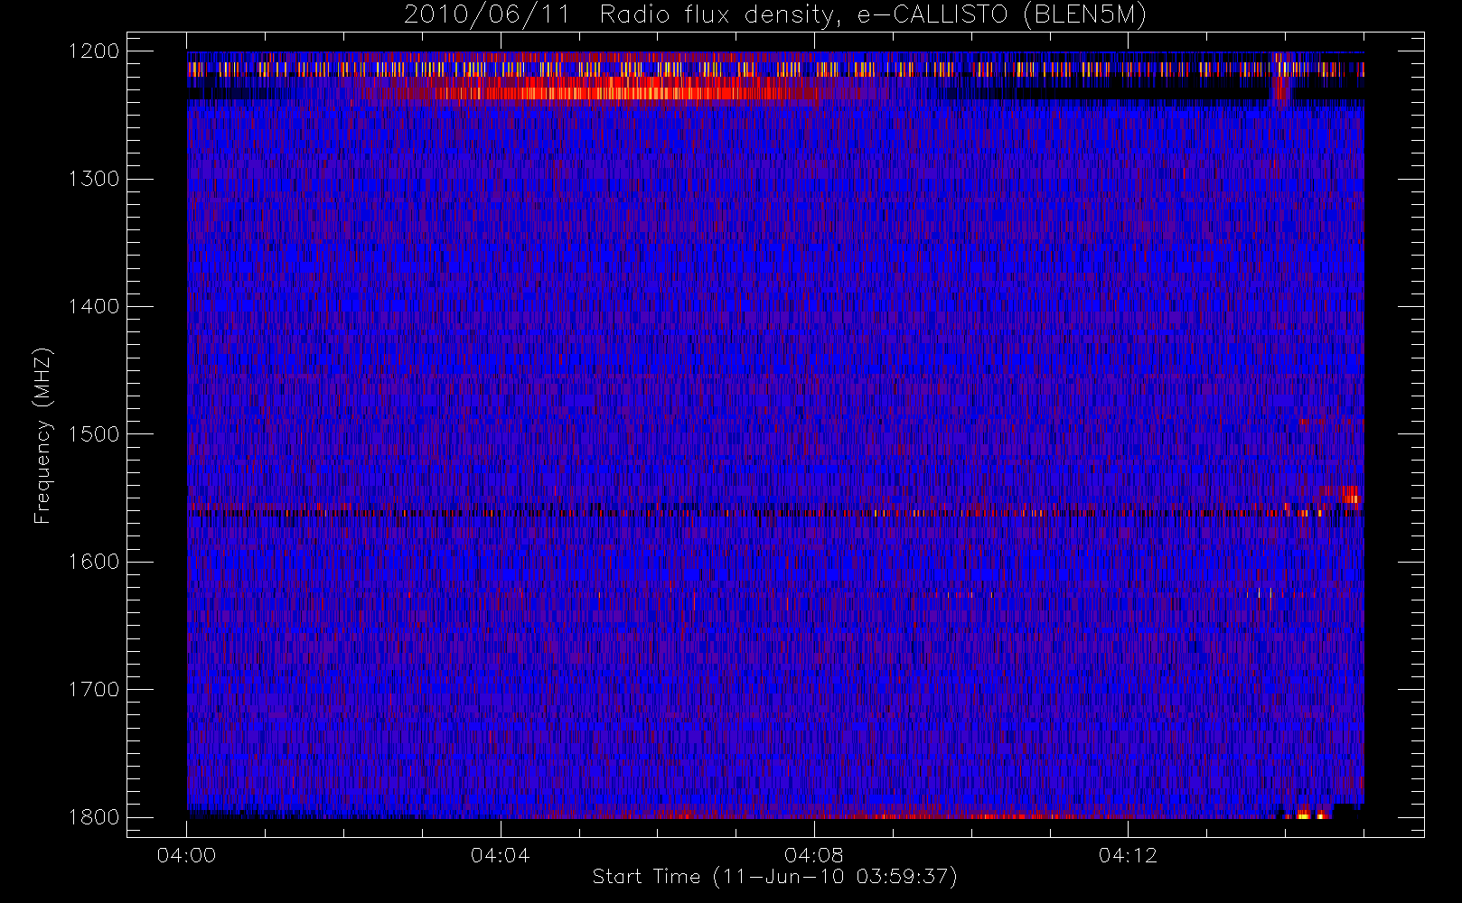1462x903 pixels.
Task: Click the 'Frequency (MHZ)' axis title
Action: coord(42,435)
